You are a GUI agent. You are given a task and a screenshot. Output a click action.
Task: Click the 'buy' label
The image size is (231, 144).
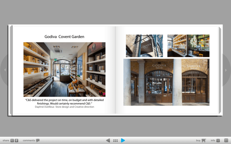tap(198, 140)
